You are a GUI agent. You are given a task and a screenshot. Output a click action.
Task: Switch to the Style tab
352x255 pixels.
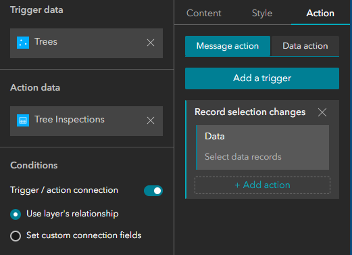[262, 13]
